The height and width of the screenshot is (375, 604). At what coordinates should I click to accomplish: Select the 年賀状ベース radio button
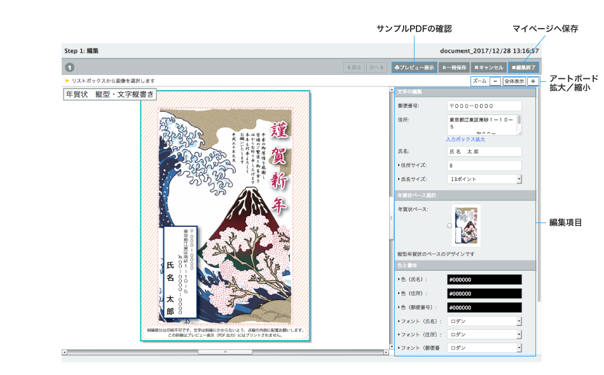pos(449,226)
